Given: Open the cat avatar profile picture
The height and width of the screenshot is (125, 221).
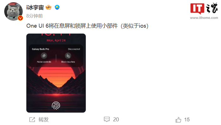Looking at the screenshot, I should (x=13, y=11).
